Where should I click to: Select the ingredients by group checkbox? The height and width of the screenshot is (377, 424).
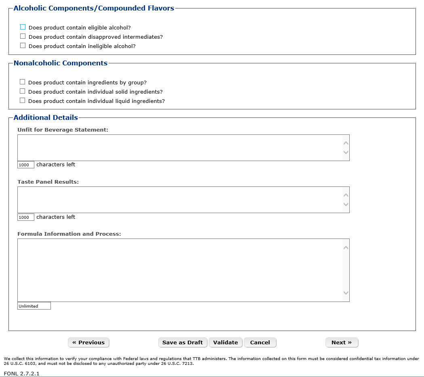tap(23, 82)
